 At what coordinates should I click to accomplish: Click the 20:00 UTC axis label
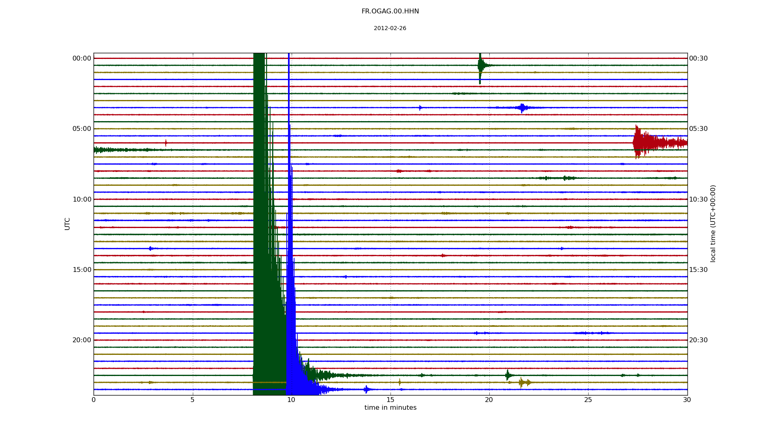(x=82, y=340)
